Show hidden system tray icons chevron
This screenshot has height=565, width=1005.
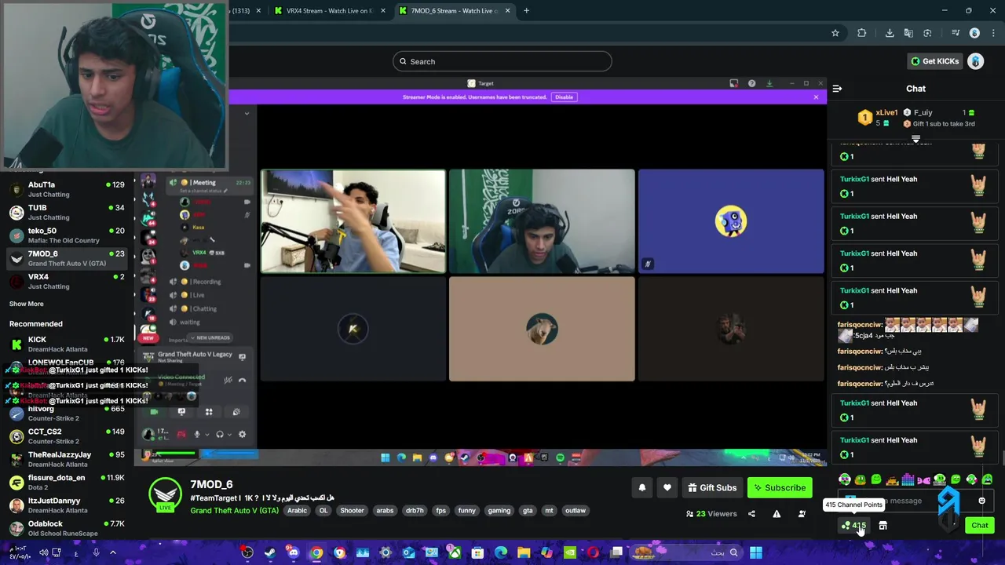point(112,552)
